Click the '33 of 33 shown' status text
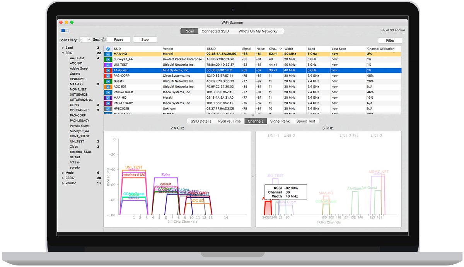Viewport: 464px width, 267px height. (x=393, y=30)
